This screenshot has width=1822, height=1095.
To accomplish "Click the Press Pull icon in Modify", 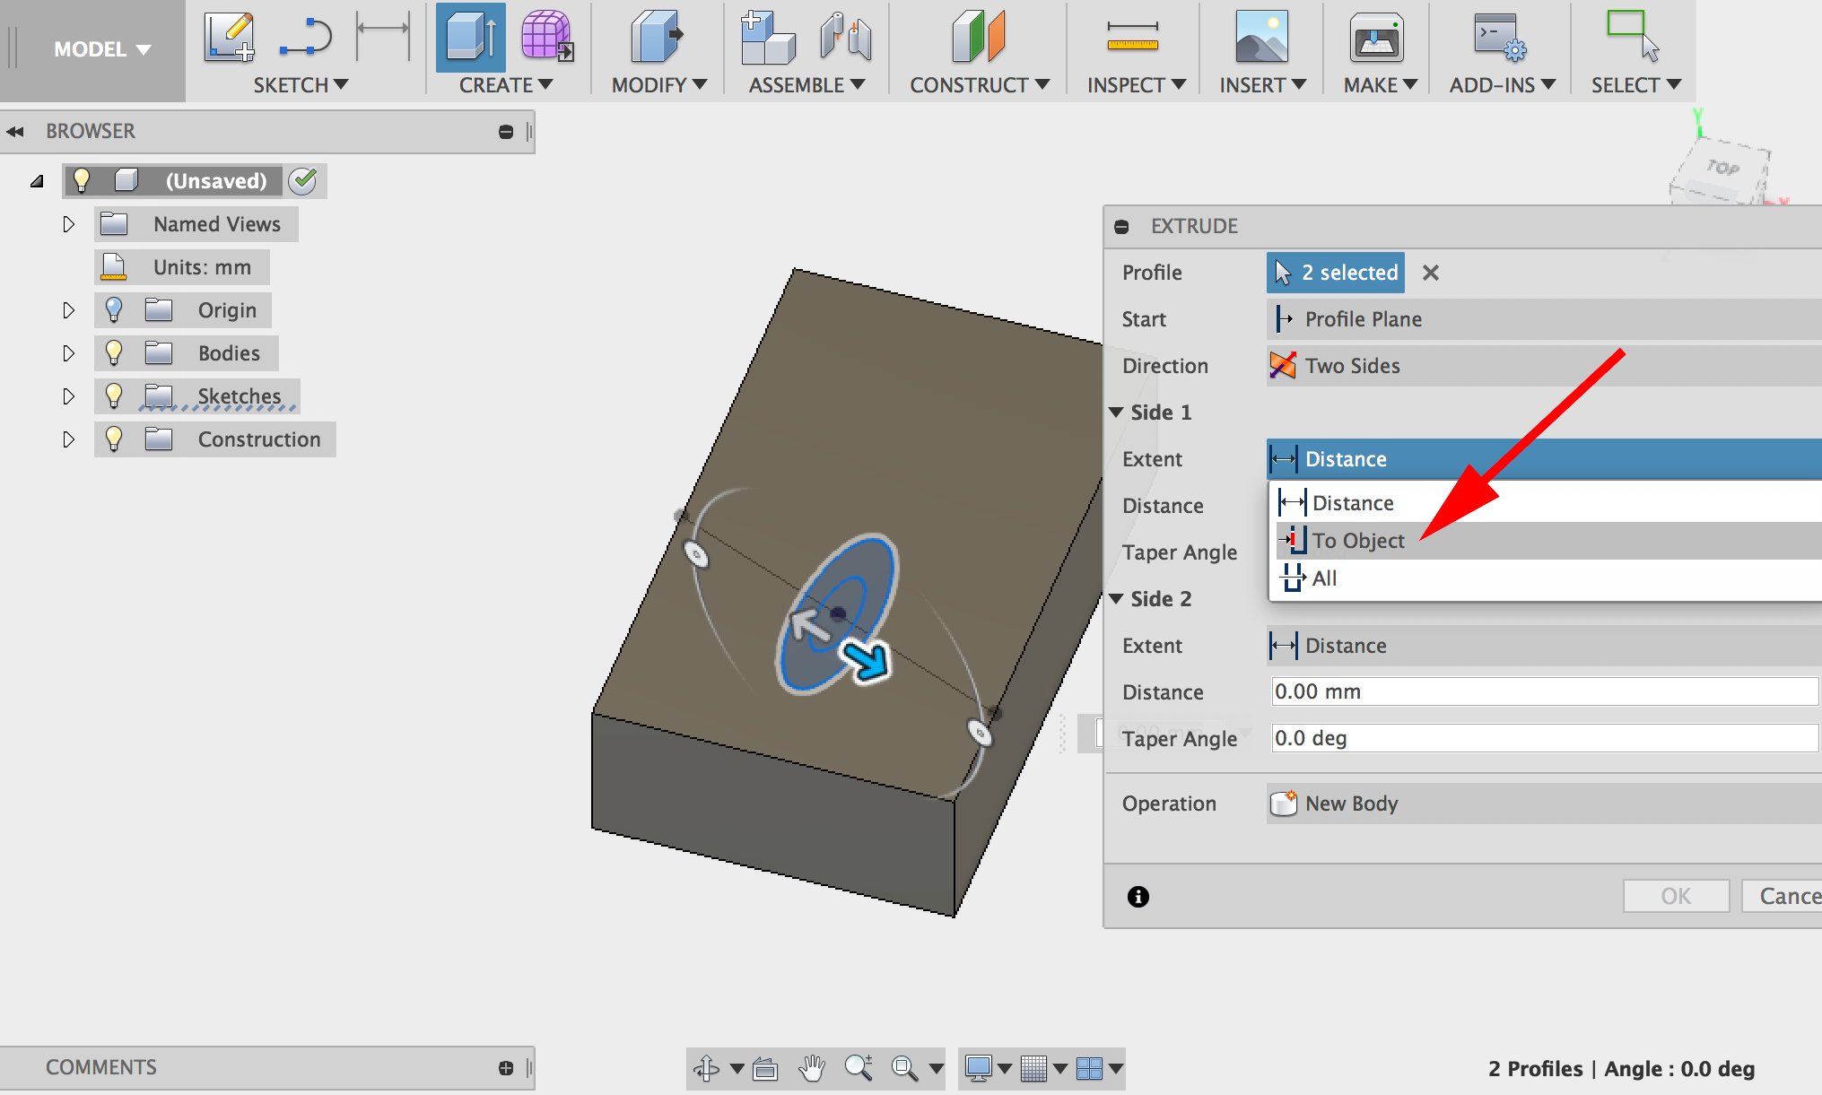I will 657,38.
